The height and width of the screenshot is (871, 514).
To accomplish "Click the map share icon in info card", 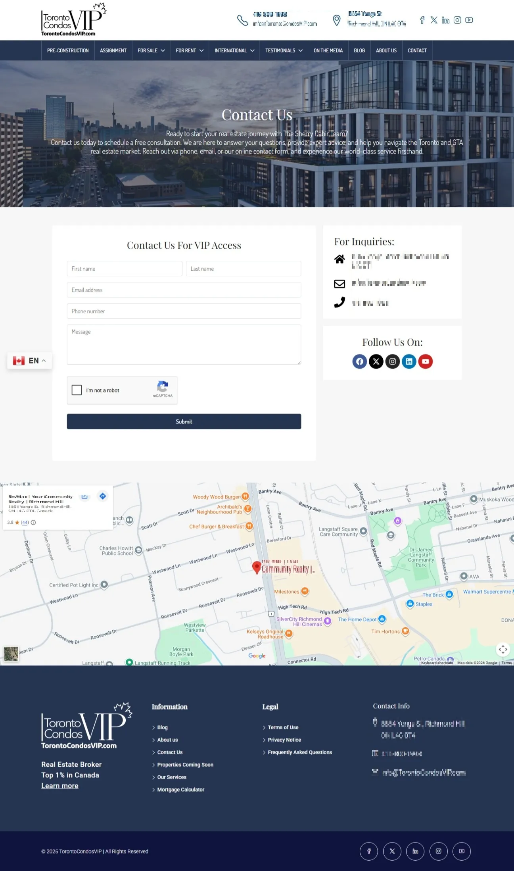I will [x=84, y=496].
